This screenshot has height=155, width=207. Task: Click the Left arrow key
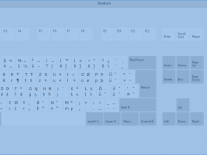coord(169,119)
